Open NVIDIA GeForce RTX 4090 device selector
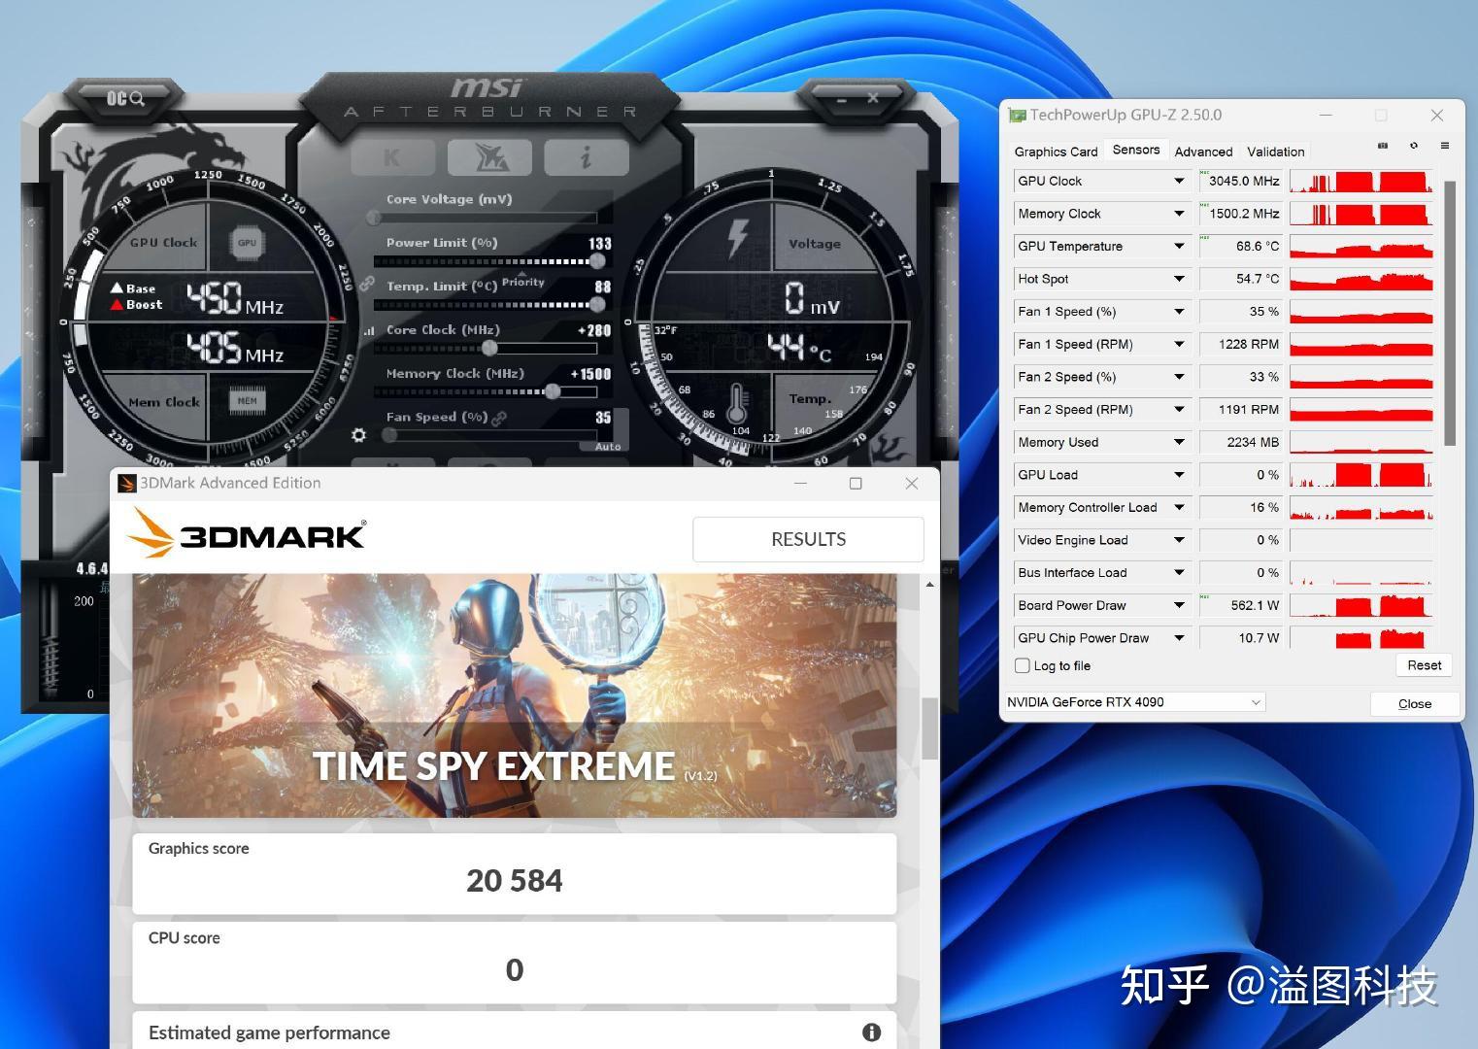The height and width of the screenshot is (1049, 1478). 1134,702
